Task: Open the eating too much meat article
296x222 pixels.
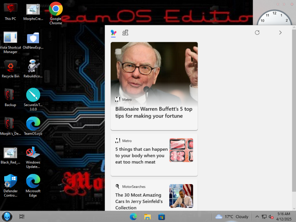Action: 141,156
